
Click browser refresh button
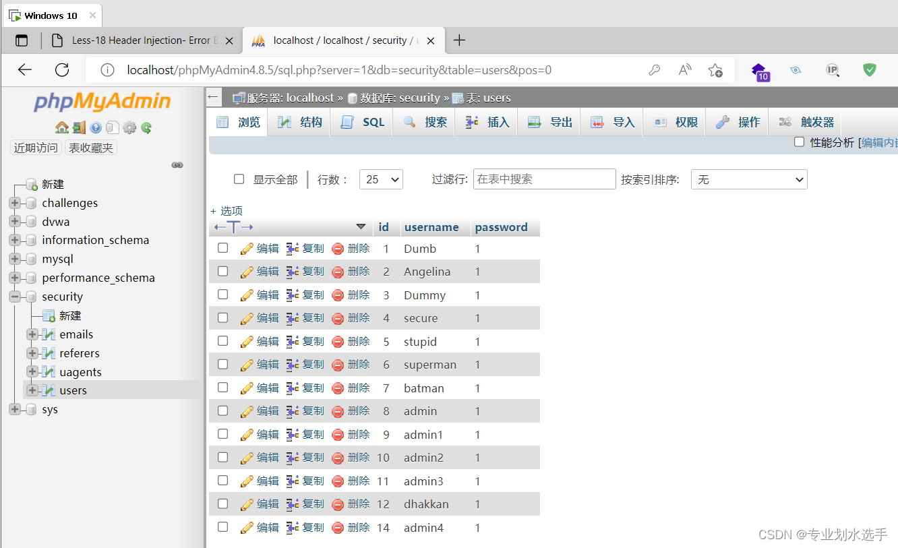tap(62, 69)
